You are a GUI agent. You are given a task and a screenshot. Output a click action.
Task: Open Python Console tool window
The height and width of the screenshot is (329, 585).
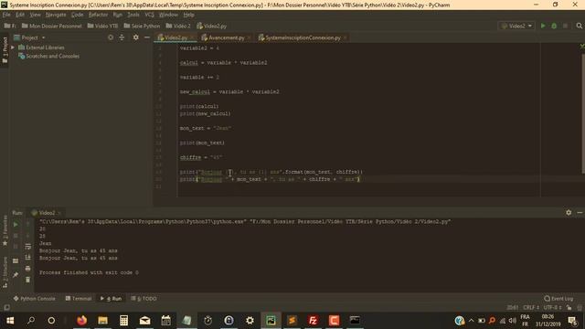point(34,299)
